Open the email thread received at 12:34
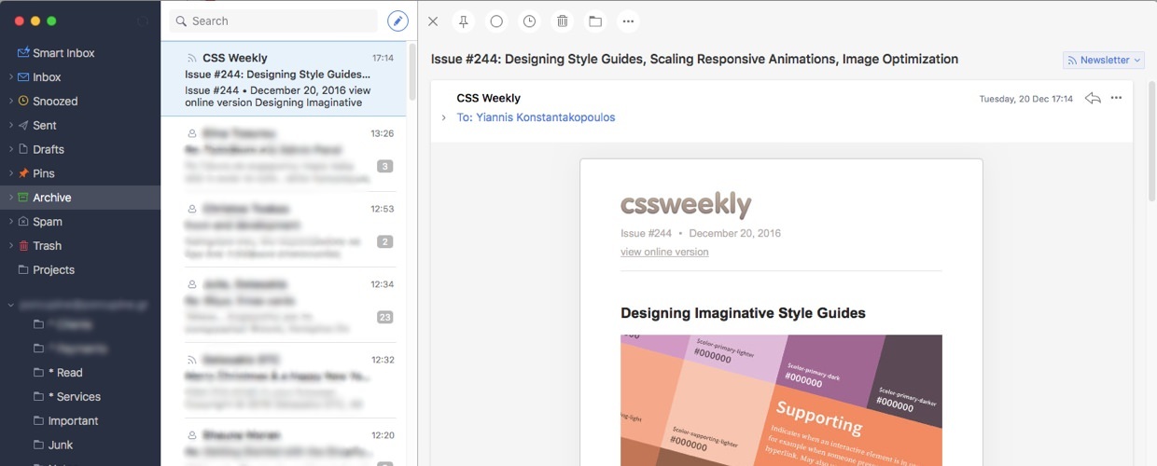This screenshot has width=1157, height=466. point(284,305)
